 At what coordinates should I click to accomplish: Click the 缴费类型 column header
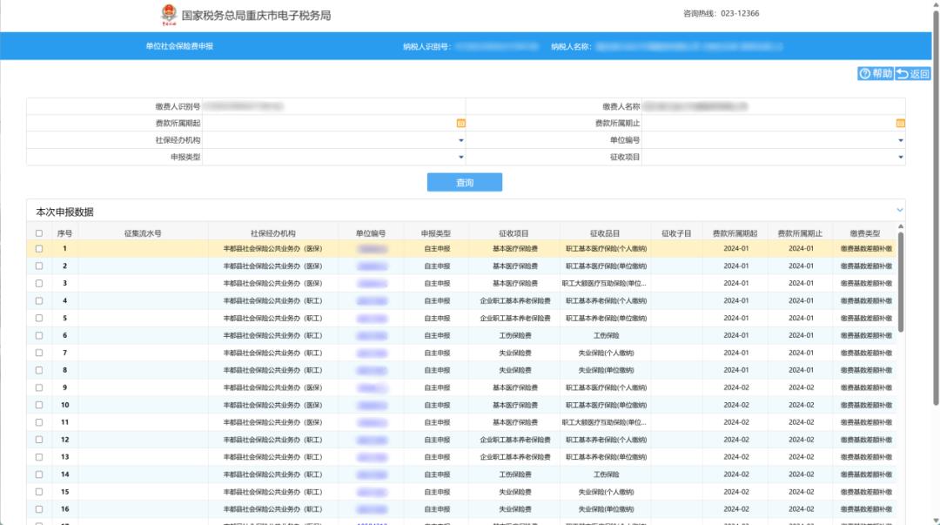coord(865,233)
